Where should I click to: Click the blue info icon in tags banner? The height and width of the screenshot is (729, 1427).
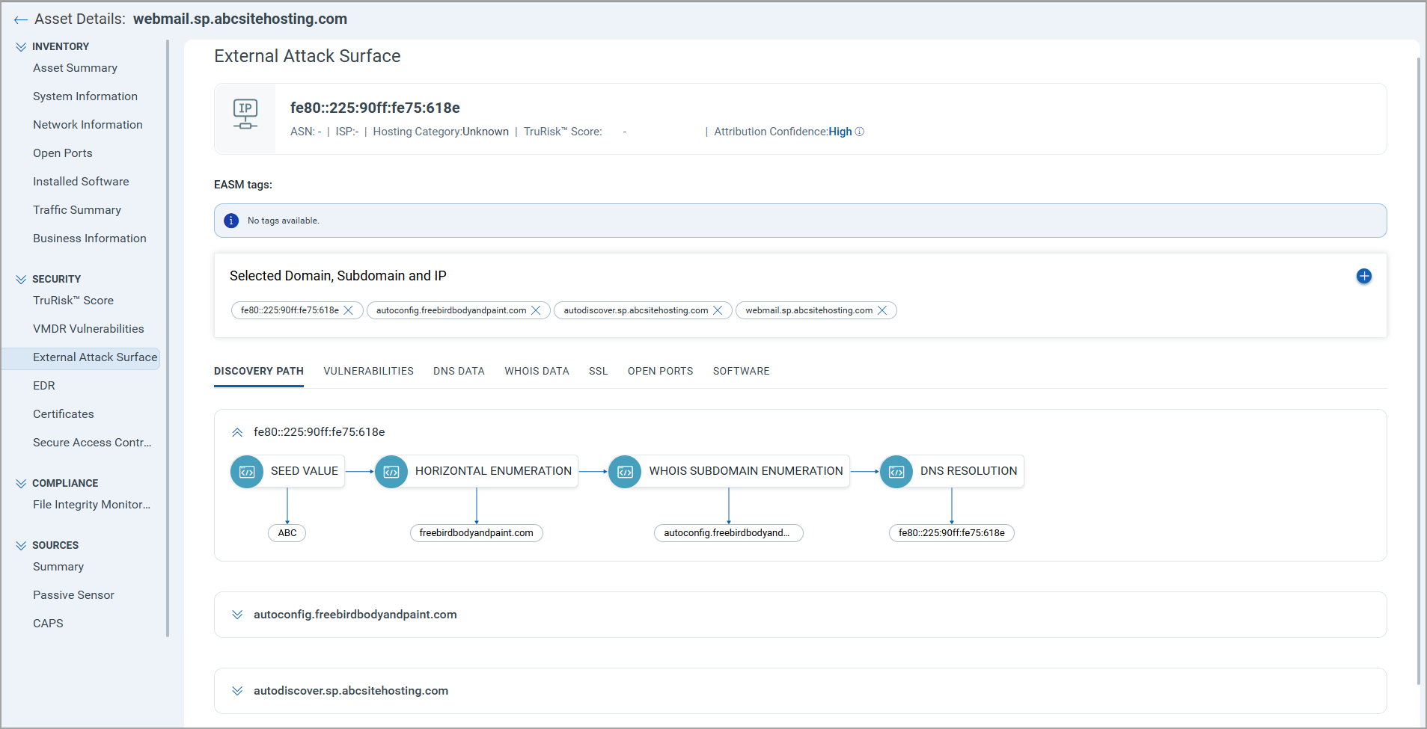point(231,221)
